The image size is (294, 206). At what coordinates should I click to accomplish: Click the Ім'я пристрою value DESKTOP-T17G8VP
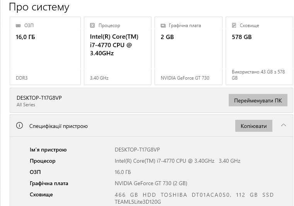coord(137,150)
